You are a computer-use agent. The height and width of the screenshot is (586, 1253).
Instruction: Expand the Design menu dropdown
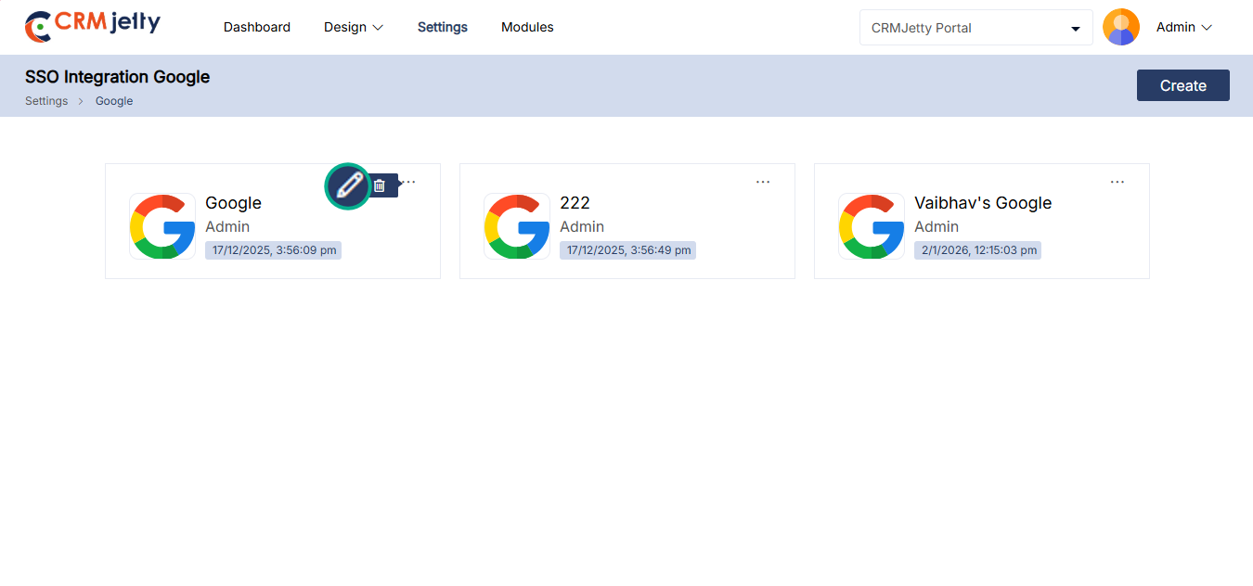[x=354, y=27]
